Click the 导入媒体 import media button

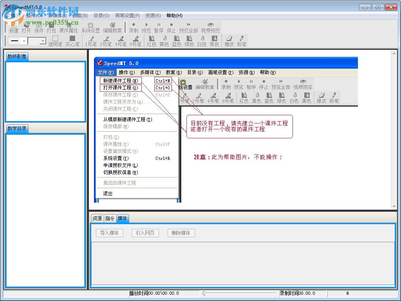click(x=109, y=232)
